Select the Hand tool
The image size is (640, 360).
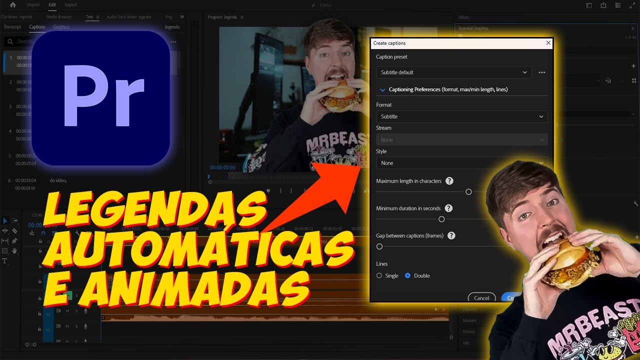pyautogui.click(x=14, y=250)
